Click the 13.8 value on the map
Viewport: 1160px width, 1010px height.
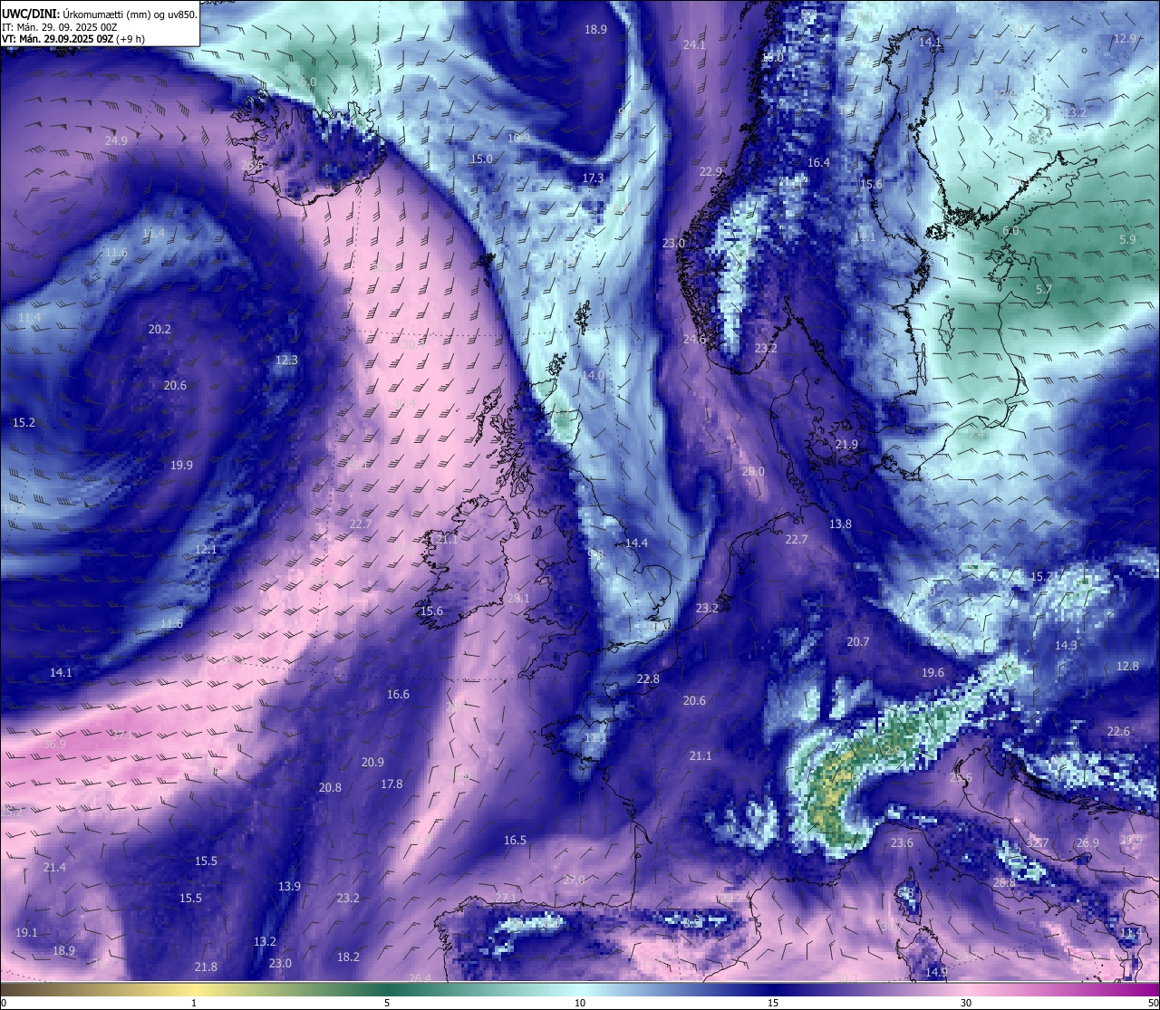pyautogui.click(x=840, y=524)
